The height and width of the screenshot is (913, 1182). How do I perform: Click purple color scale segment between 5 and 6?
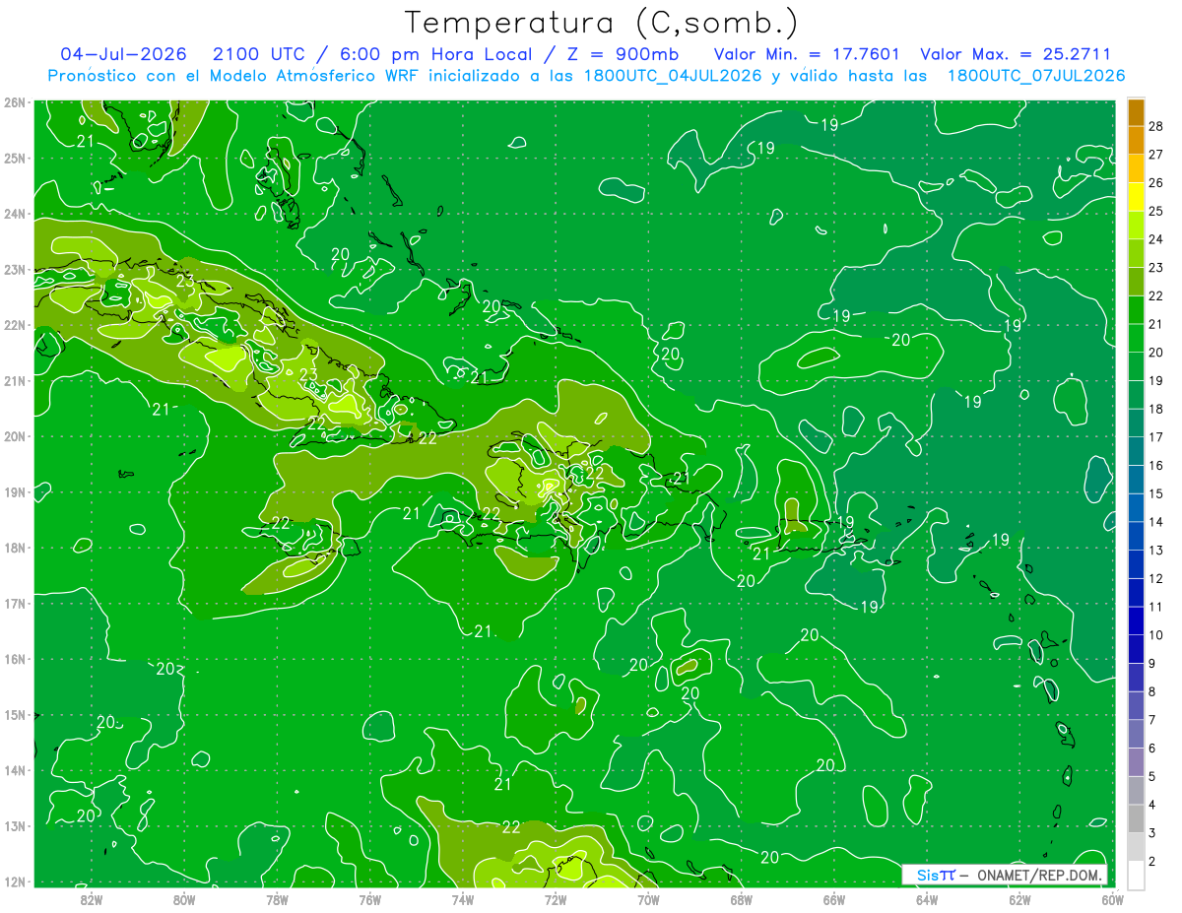point(1136,762)
